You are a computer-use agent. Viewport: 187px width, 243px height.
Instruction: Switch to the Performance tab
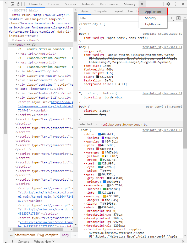click(109, 4)
